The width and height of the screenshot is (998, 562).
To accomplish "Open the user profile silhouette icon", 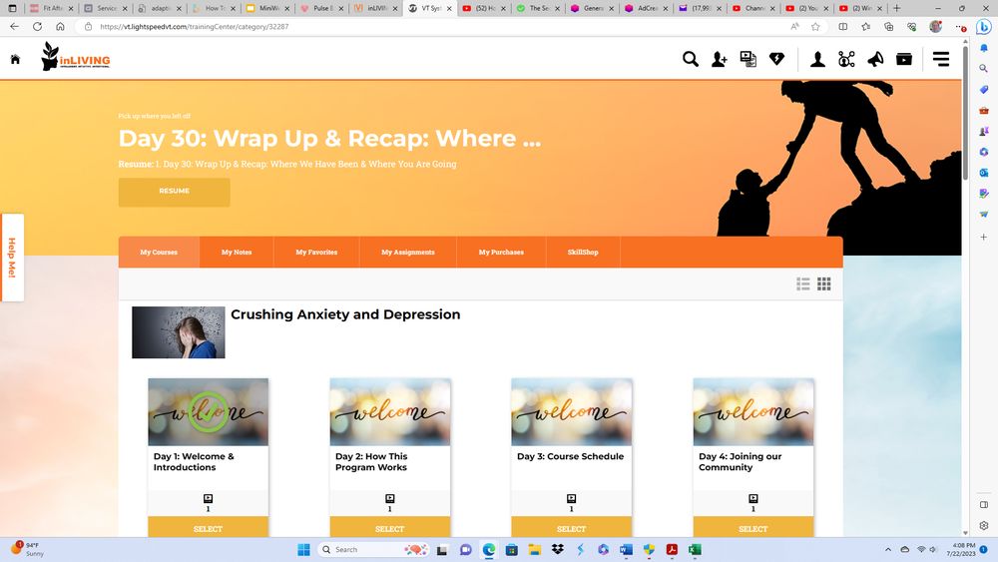I will pyautogui.click(x=817, y=60).
